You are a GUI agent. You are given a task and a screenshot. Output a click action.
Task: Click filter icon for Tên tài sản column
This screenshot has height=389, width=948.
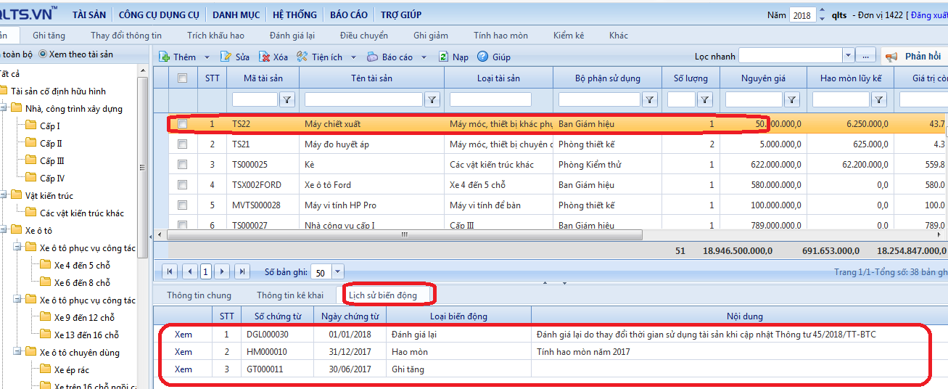(432, 100)
